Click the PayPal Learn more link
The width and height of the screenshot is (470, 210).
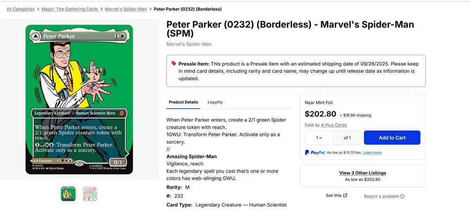[372, 153]
